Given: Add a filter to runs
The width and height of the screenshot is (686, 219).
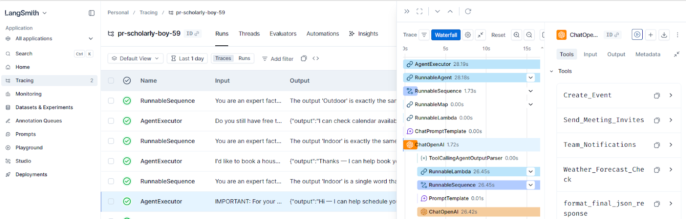Looking at the screenshot, I should point(278,59).
